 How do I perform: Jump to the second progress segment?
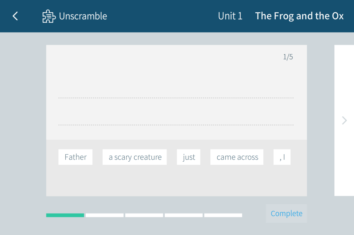pyautogui.click(x=105, y=215)
